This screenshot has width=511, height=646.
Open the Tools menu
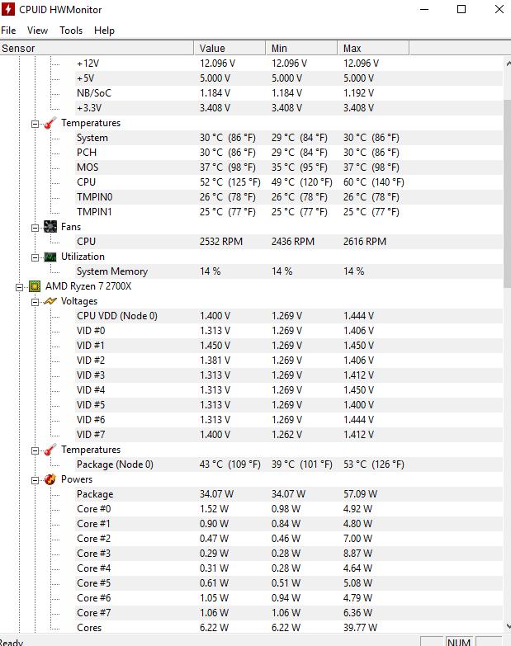[71, 31]
